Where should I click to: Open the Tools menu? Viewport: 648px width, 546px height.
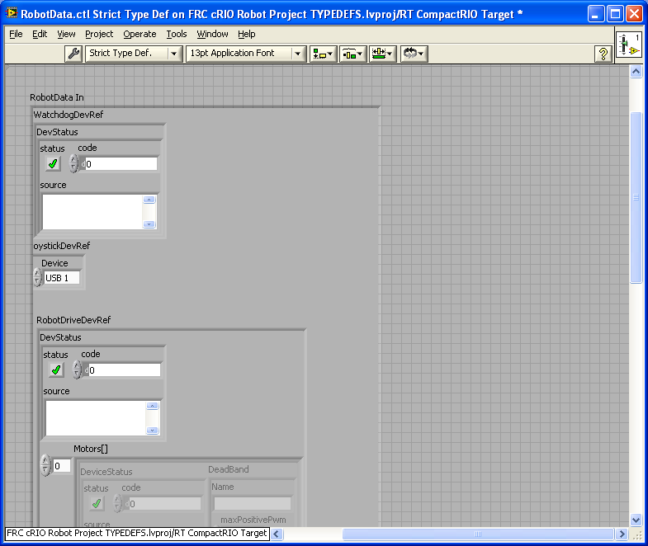(x=177, y=34)
